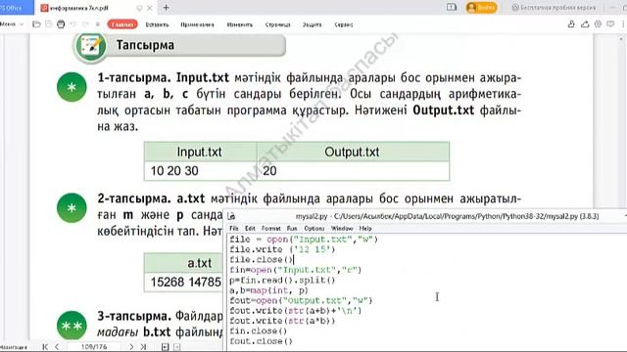The image size is (627, 352).
Task: Open the settings gear icon
Action: click(x=598, y=24)
